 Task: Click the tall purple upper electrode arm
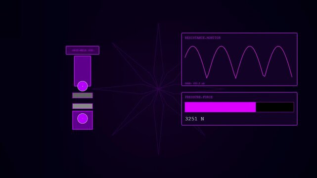pos(83,71)
